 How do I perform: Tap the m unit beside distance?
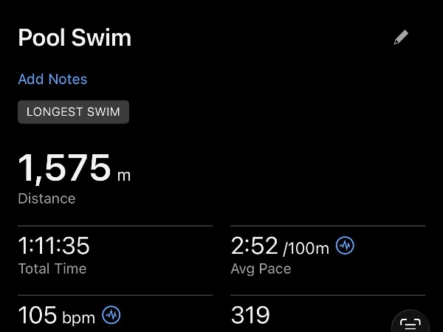[123, 176]
